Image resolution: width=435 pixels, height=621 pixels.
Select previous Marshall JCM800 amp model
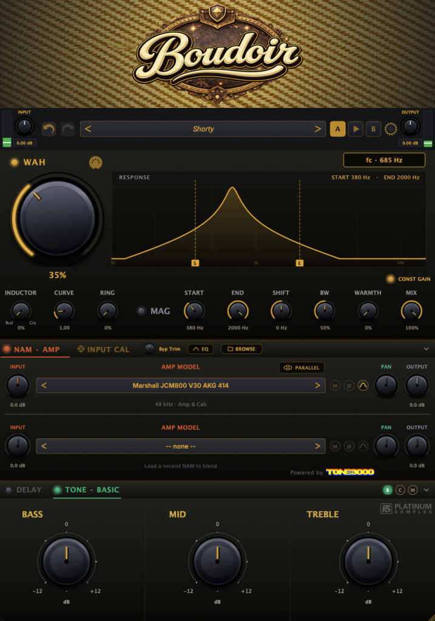(x=44, y=385)
